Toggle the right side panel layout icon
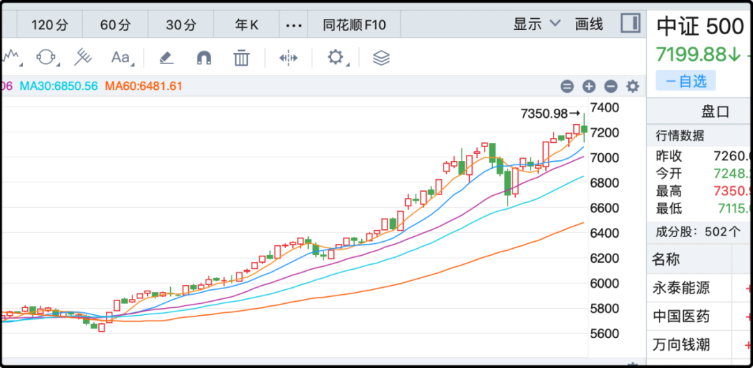 tap(630, 23)
